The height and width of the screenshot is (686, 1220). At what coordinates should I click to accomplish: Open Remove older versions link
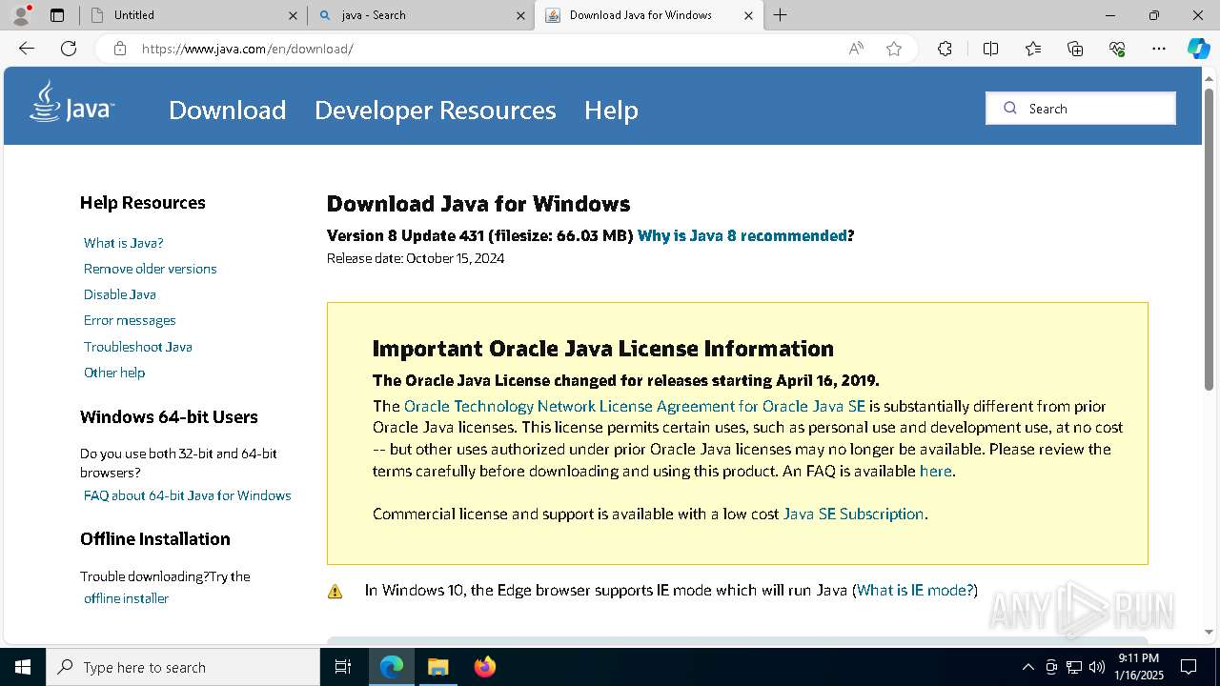(150, 269)
